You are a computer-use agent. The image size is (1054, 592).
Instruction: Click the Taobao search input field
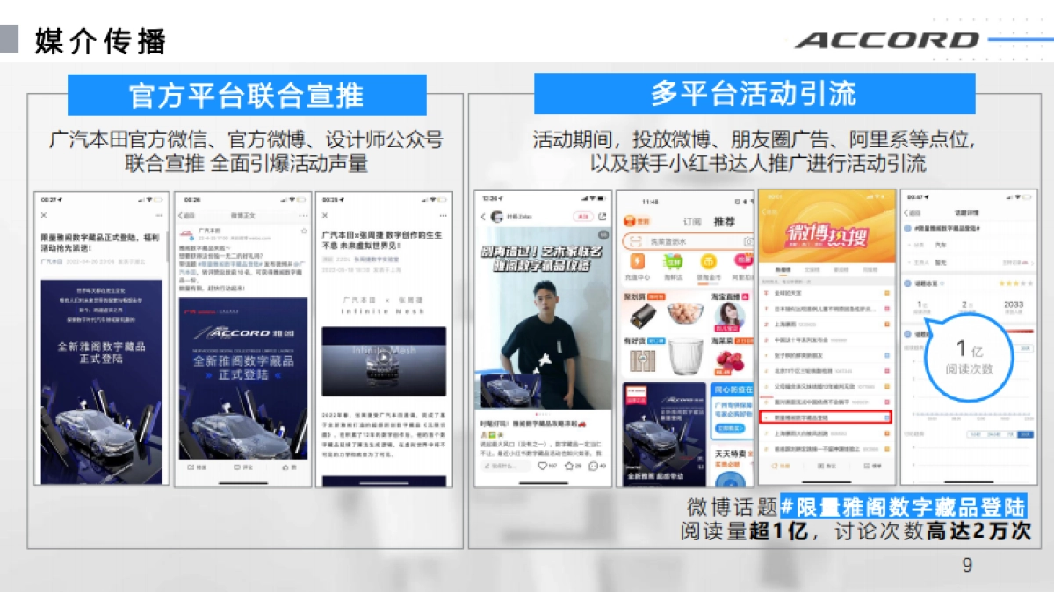coord(685,241)
